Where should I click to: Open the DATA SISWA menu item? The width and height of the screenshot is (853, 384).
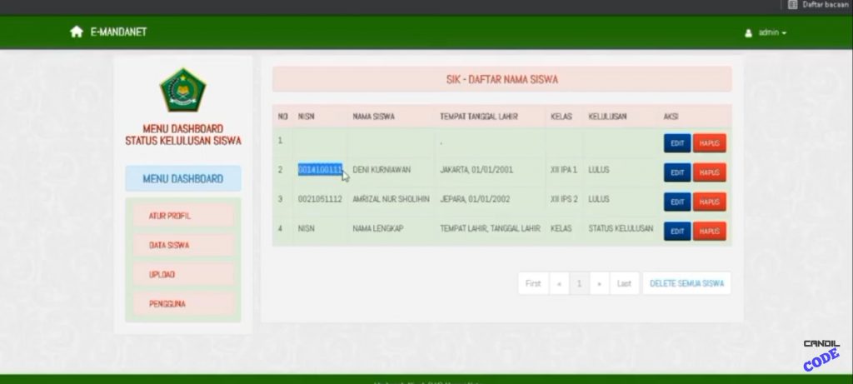[182, 245]
